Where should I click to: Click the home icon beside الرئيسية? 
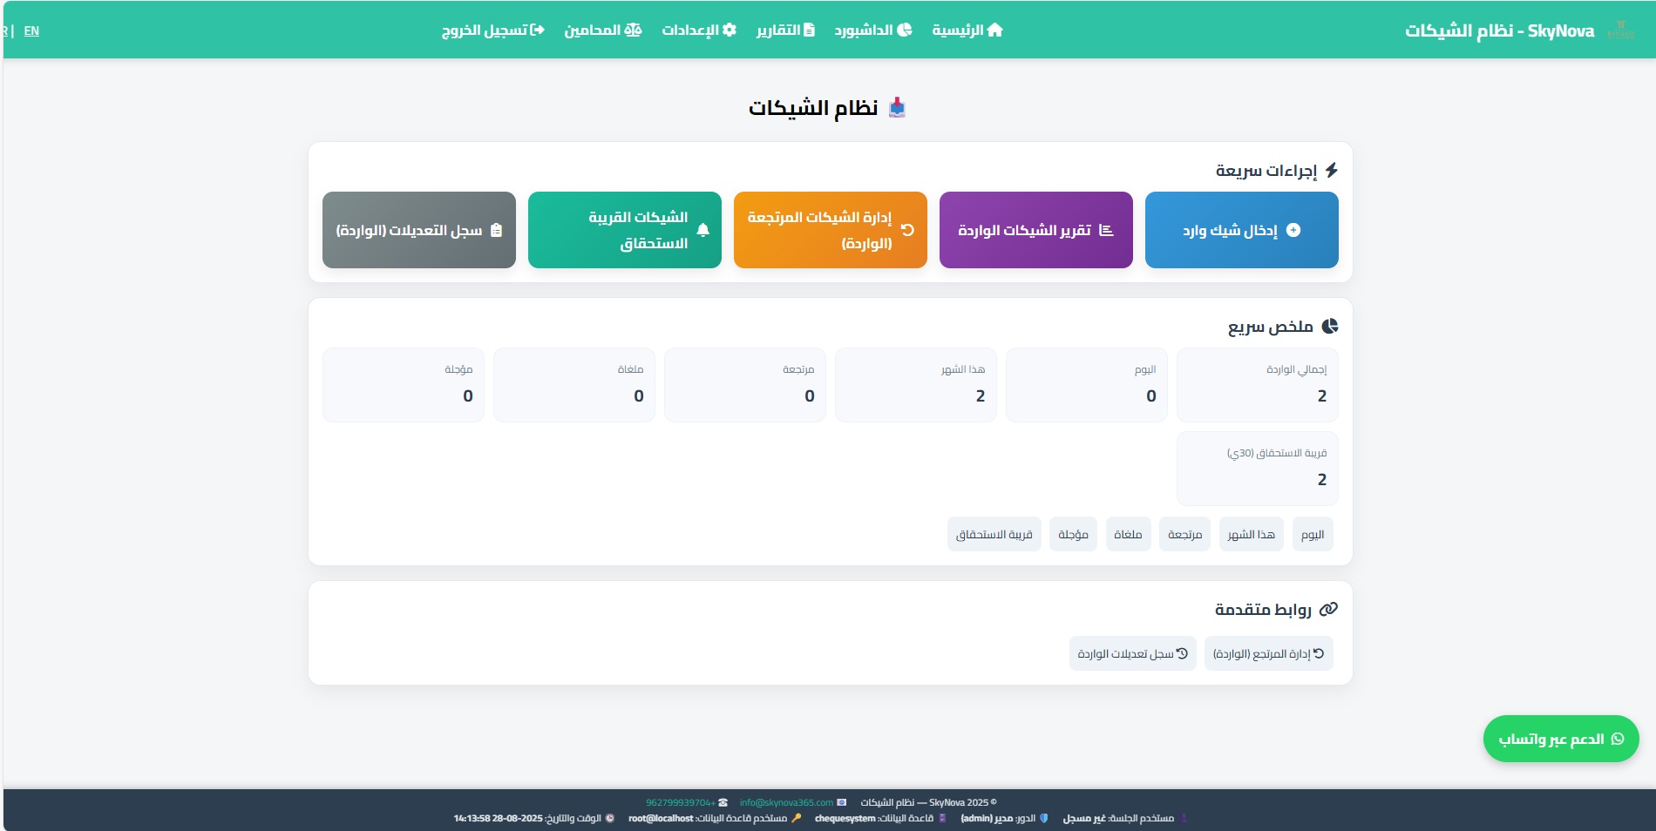point(994,30)
